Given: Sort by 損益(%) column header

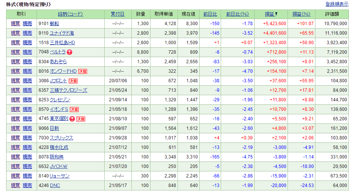Looking at the screenshot, I should coord(301,14).
